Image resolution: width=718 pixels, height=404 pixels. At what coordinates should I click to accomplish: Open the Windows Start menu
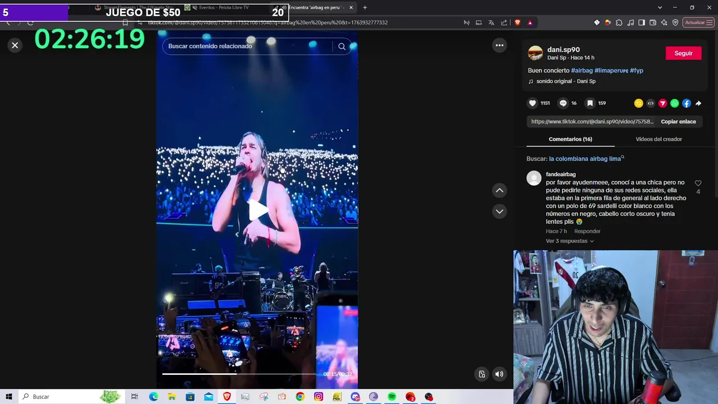[x=8, y=397]
